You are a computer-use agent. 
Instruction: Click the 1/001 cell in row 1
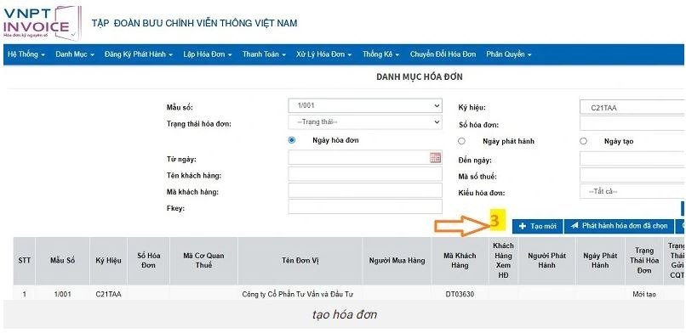tap(63, 295)
